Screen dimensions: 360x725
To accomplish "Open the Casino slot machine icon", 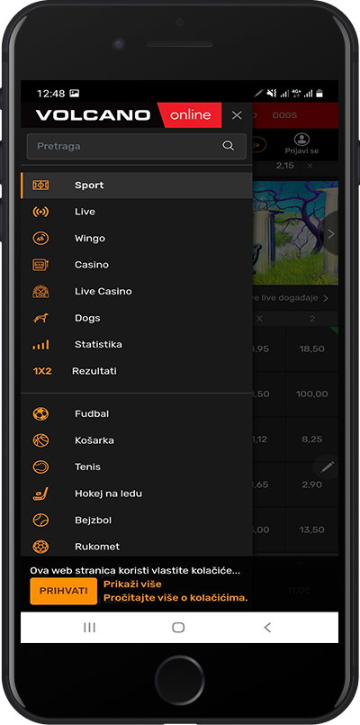I will click(x=40, y=265).
